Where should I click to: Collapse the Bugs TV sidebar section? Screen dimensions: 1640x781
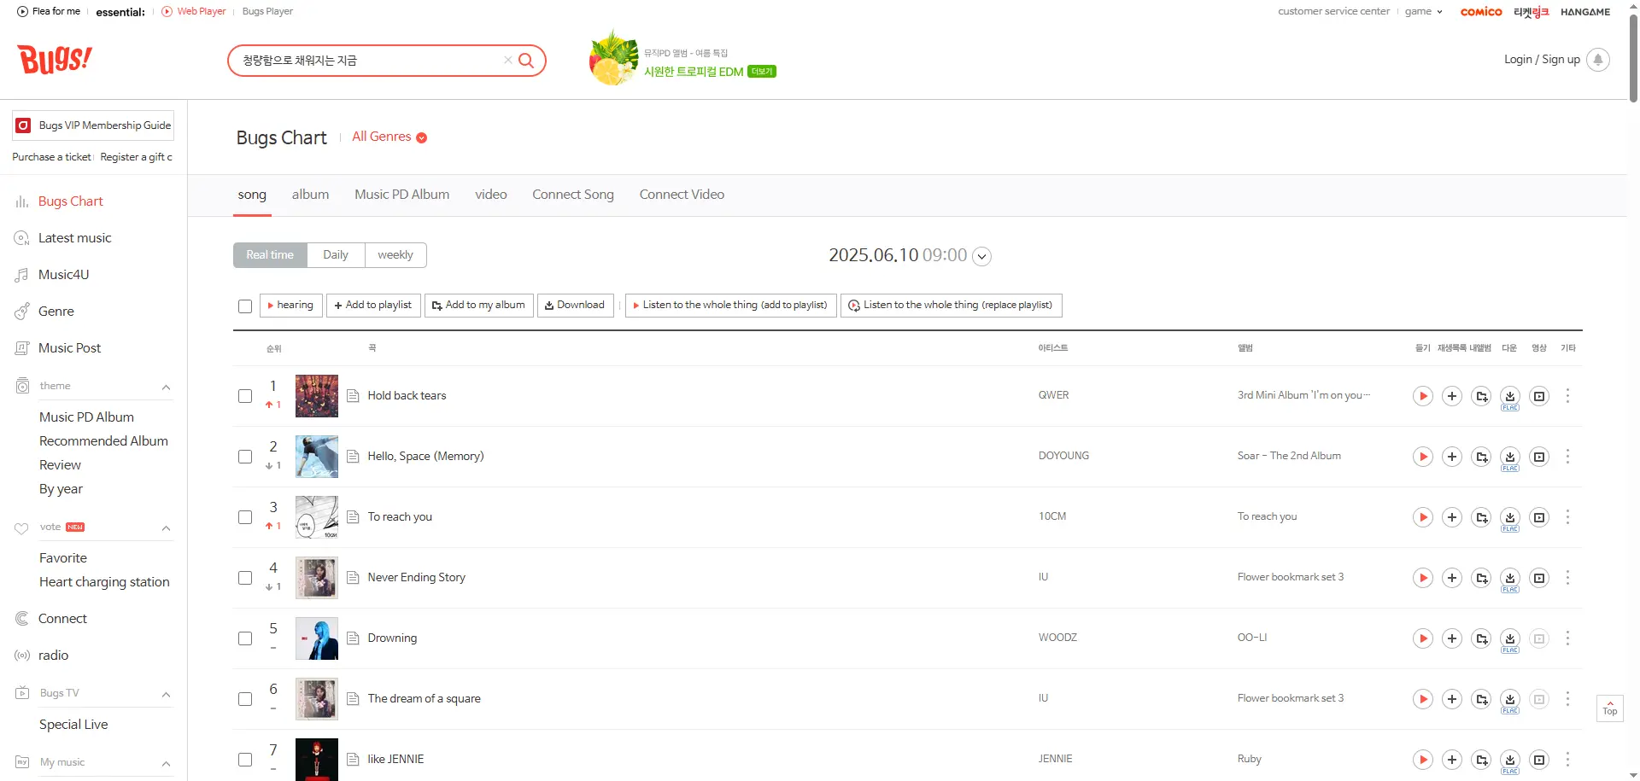pyautogui.click(x=167, y=694)
